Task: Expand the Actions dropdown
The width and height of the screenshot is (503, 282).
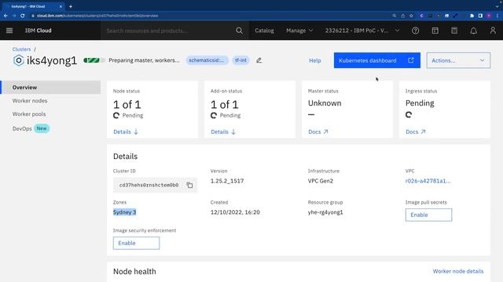Action: (458, 60)
